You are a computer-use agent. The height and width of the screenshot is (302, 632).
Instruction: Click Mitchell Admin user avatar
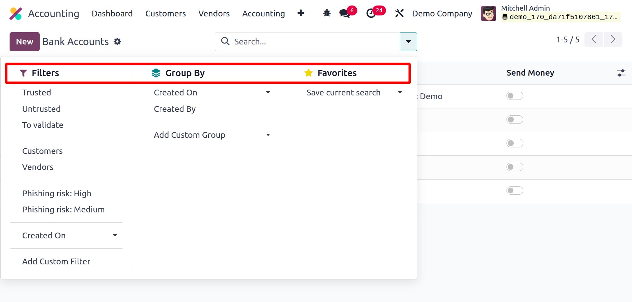488,14
